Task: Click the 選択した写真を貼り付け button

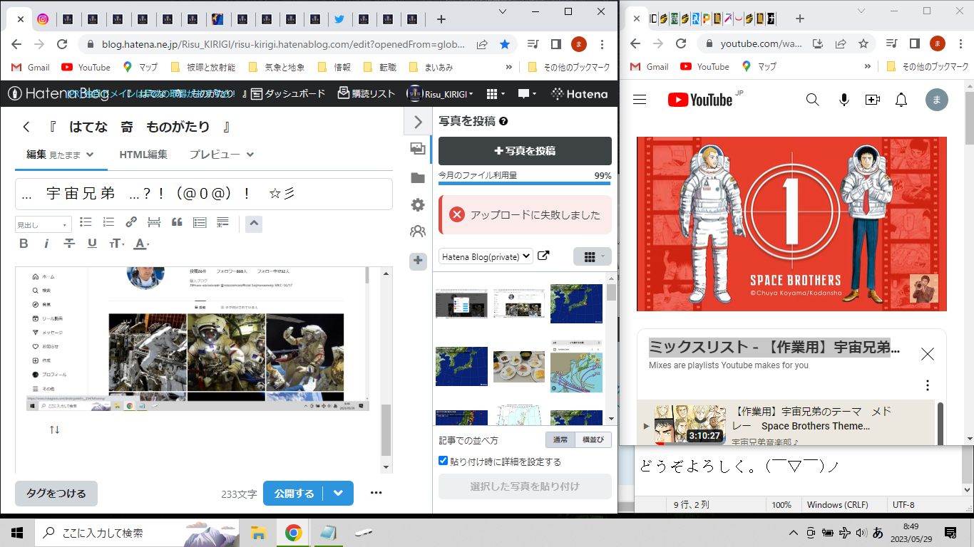Action: pyautogui.click(x=525, y=486)
